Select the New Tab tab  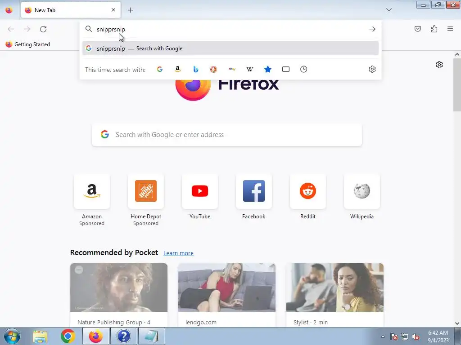coord(71,10)
